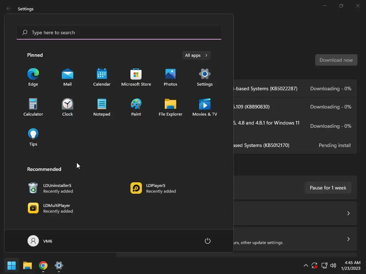Focus the Type here to search box
Viewport: 366px width, 274px height.
pos(119,32)
